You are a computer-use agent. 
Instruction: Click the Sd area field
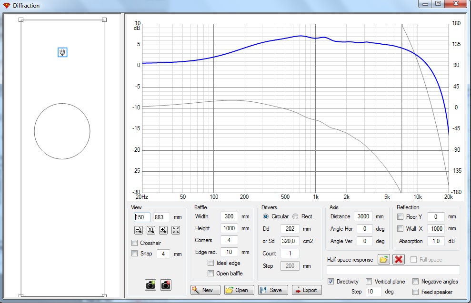pos(290,241)
